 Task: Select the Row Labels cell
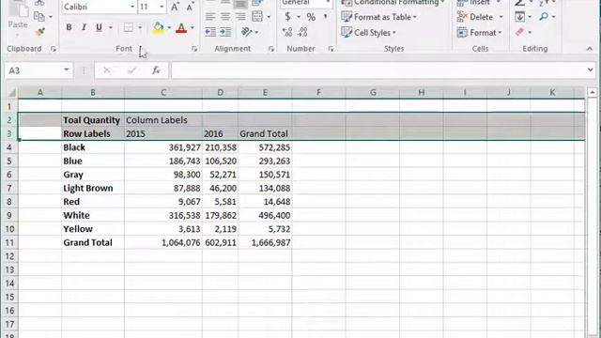click(x=93, y=133)
